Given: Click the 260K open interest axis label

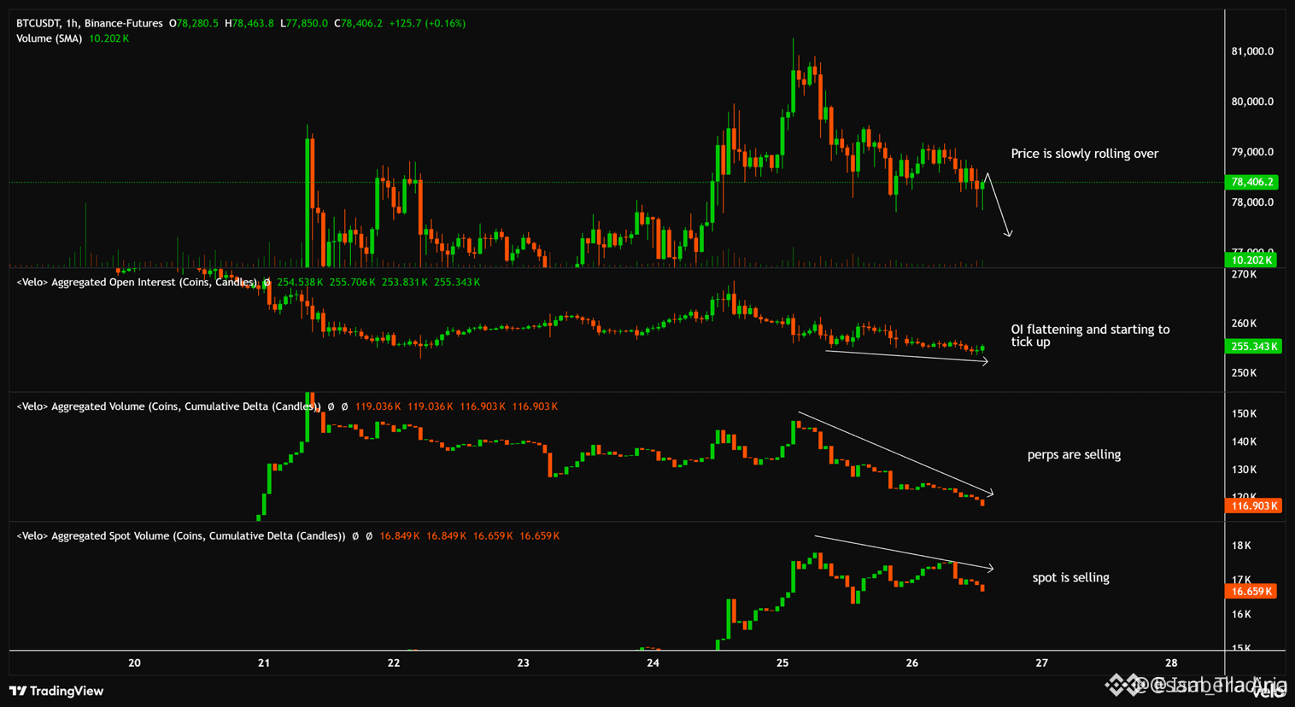Looking at the screenshot, I should pyautogui.click(x=1244, y=324).
